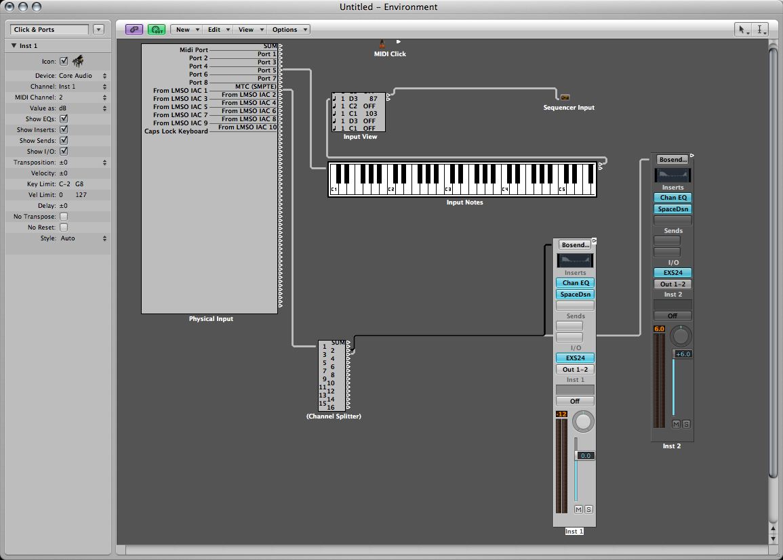Disable the Show I/O checkbox
The height and width of the screenshot is (560, 783).
[64, 151]
